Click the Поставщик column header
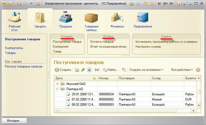Image resolution: width=206 pixels, height=125 pixels. (x=134, y=78)
